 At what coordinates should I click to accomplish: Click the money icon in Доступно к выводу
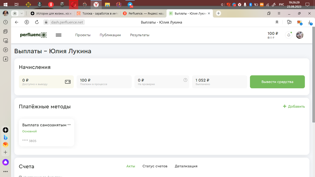click(68, 82)
